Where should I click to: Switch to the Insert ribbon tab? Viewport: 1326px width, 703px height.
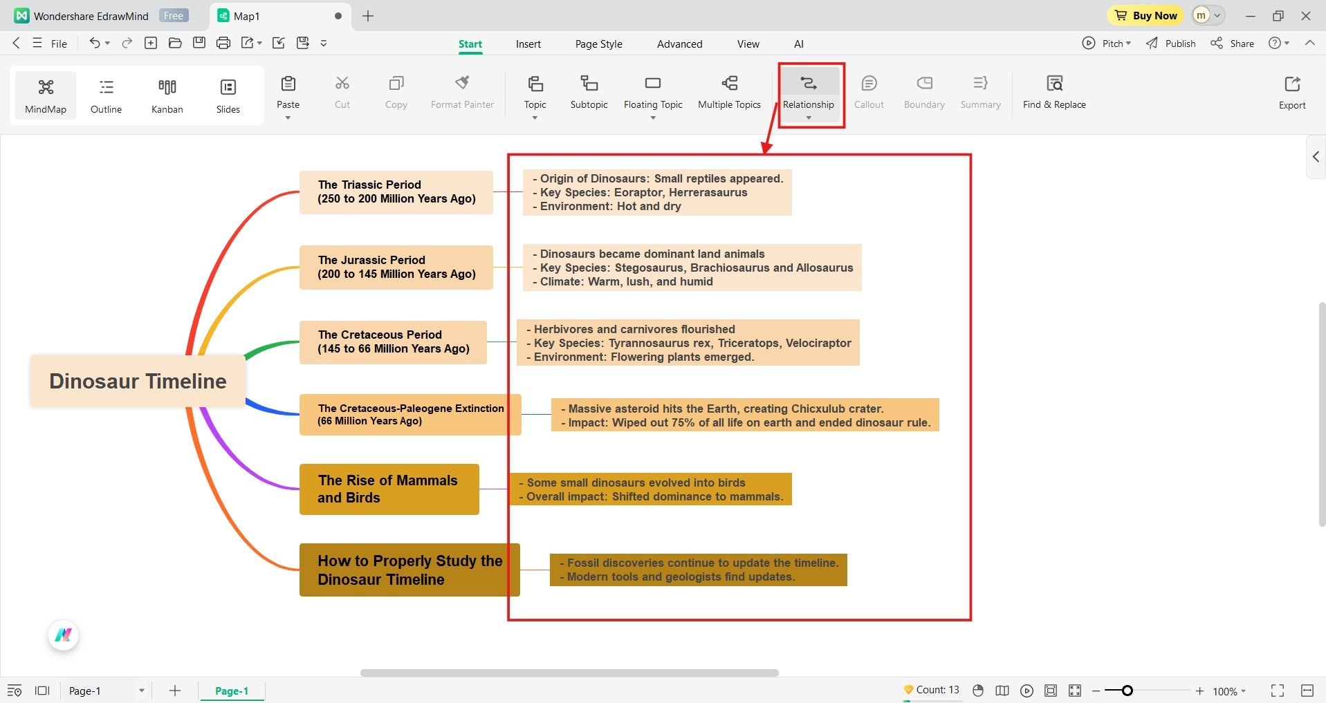(x=528, y=43)
